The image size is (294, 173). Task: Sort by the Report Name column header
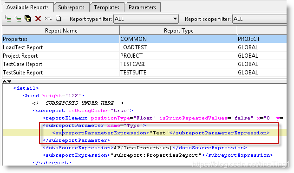[61, 30]
